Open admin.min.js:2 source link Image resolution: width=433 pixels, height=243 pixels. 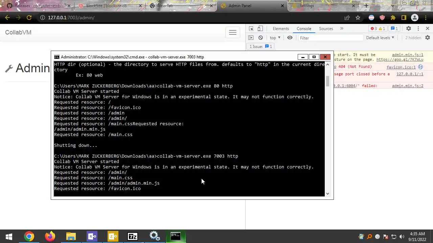(x=408, y=86)
